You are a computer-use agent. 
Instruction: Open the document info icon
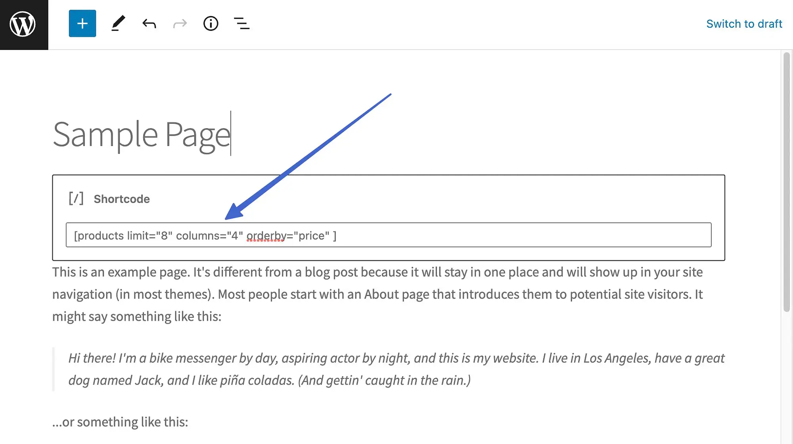coord(210,23)
